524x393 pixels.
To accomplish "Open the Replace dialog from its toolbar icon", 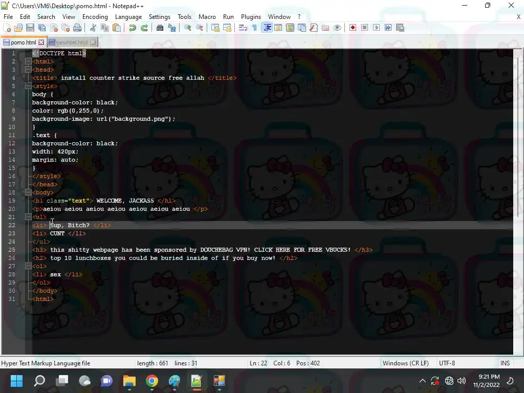I will (172, 28).
